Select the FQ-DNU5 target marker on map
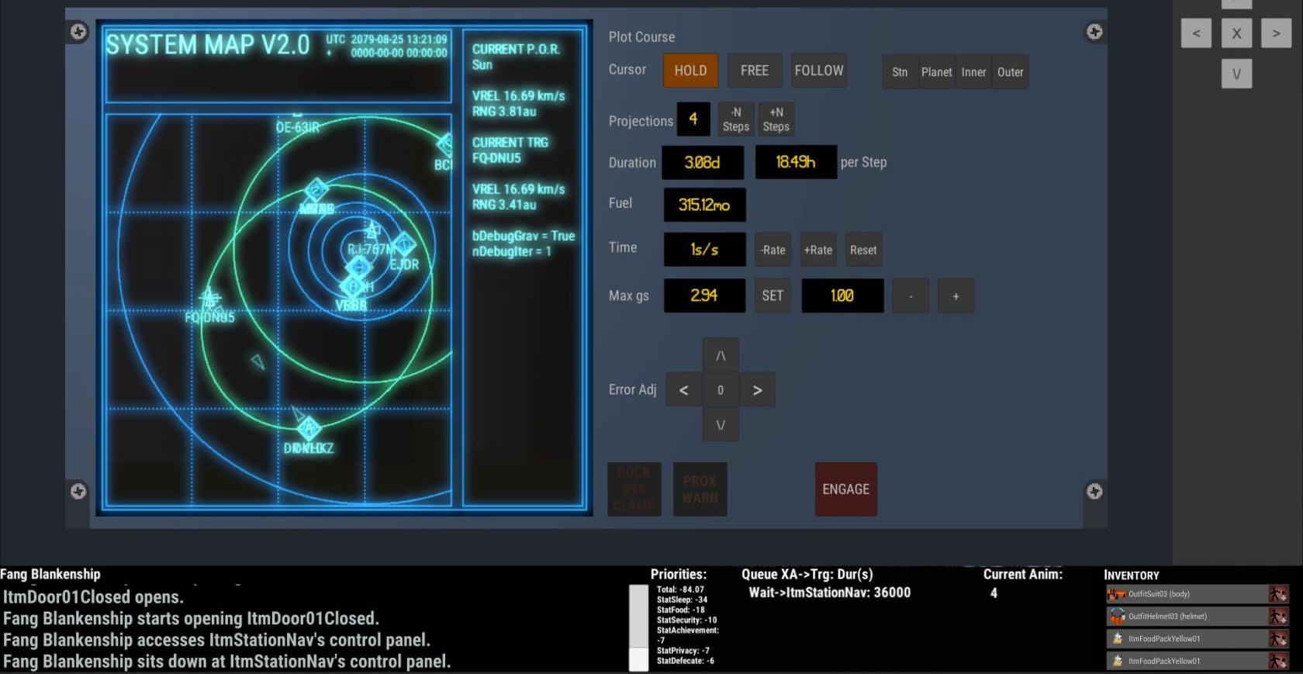1303x674 pixels. point(209,299)
